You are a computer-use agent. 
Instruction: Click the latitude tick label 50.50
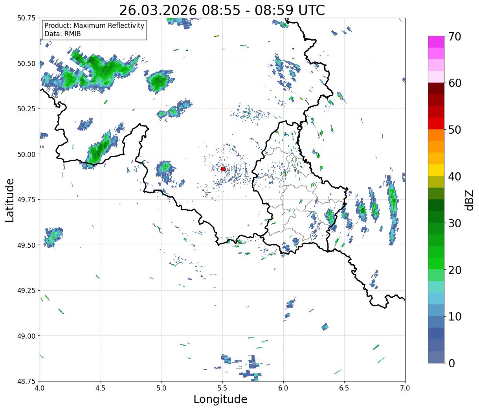(x=26, y=63)
